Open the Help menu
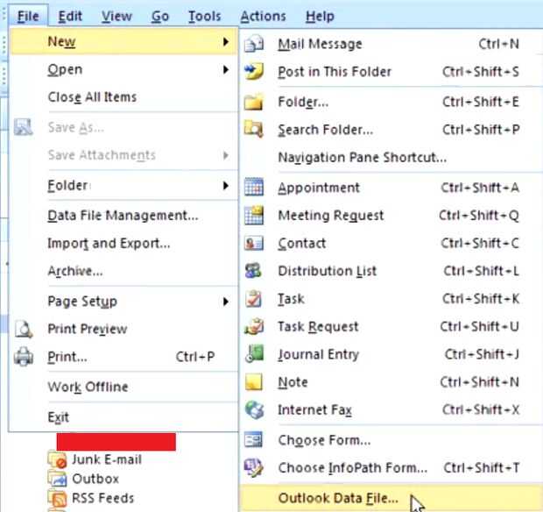Image resolution: width=543 pixels, height=512 pixels. pos(320,16)
